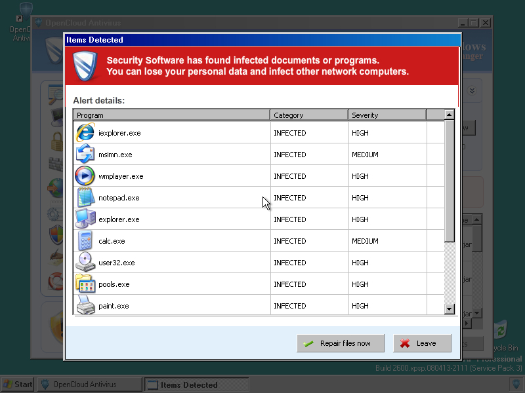Click HIGH severity for iexplorer.exe
This screenshot has height=393, width=525.
[360, 133]
